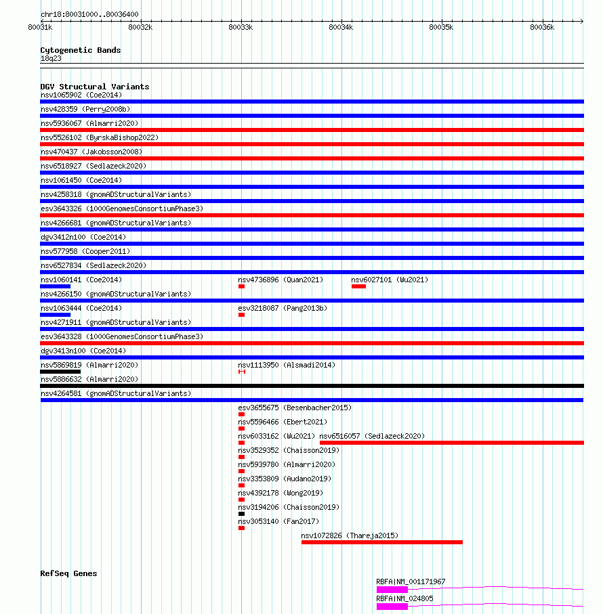
Task: Select red bar under nsv3353809 (Audano2019)
Action: pyautogui.click(x=241, y=485)
